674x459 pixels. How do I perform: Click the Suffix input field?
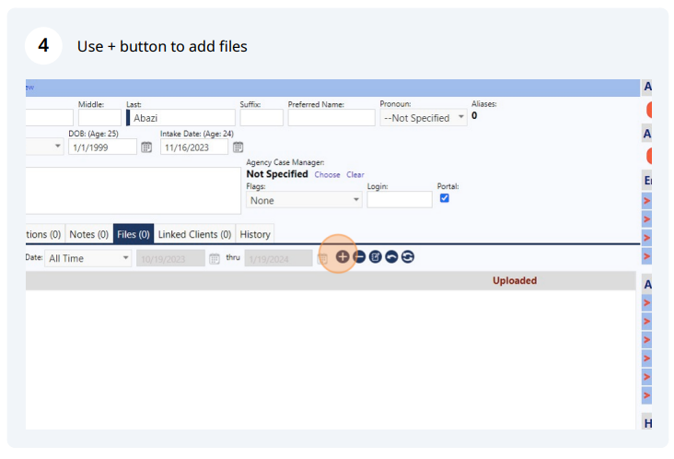(261, 118)
